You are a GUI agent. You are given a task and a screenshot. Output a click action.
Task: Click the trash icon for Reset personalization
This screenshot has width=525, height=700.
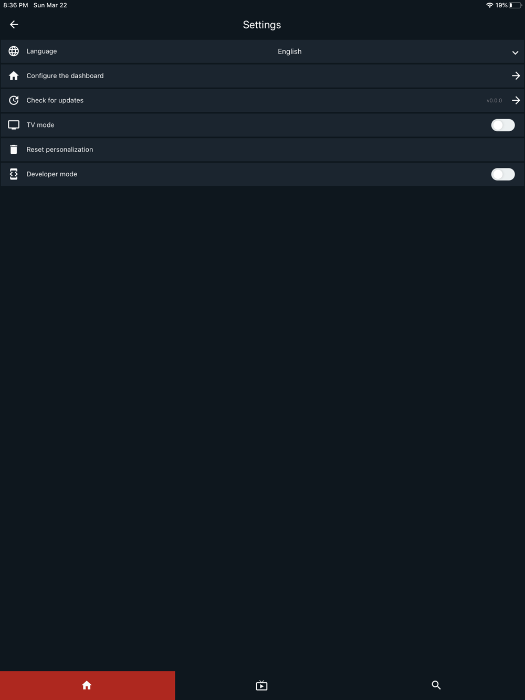coord(14,150)
